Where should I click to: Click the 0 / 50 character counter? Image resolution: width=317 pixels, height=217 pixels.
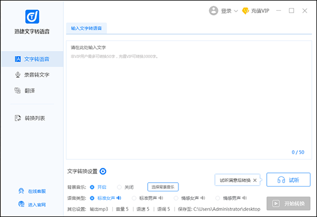[298, 152]
